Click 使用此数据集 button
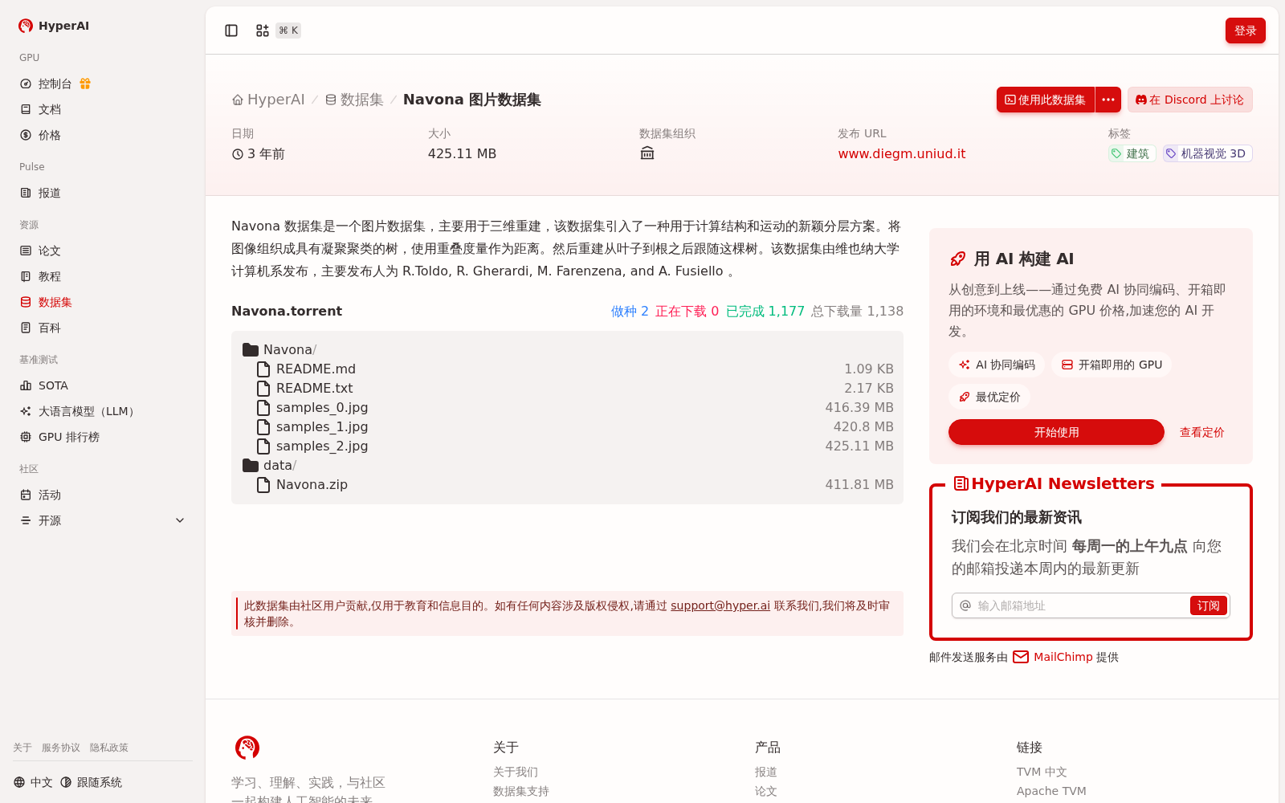Screen dimensions: 1285x803 [x=1045, y=100]
